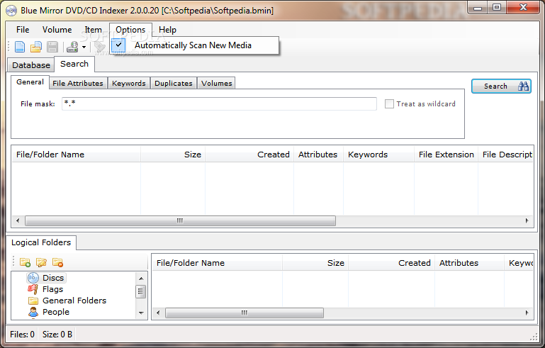The width and height of the screenshot is (545, 348).
Task: Sort lower pane by Attributes column
Action: coord(469,263)
